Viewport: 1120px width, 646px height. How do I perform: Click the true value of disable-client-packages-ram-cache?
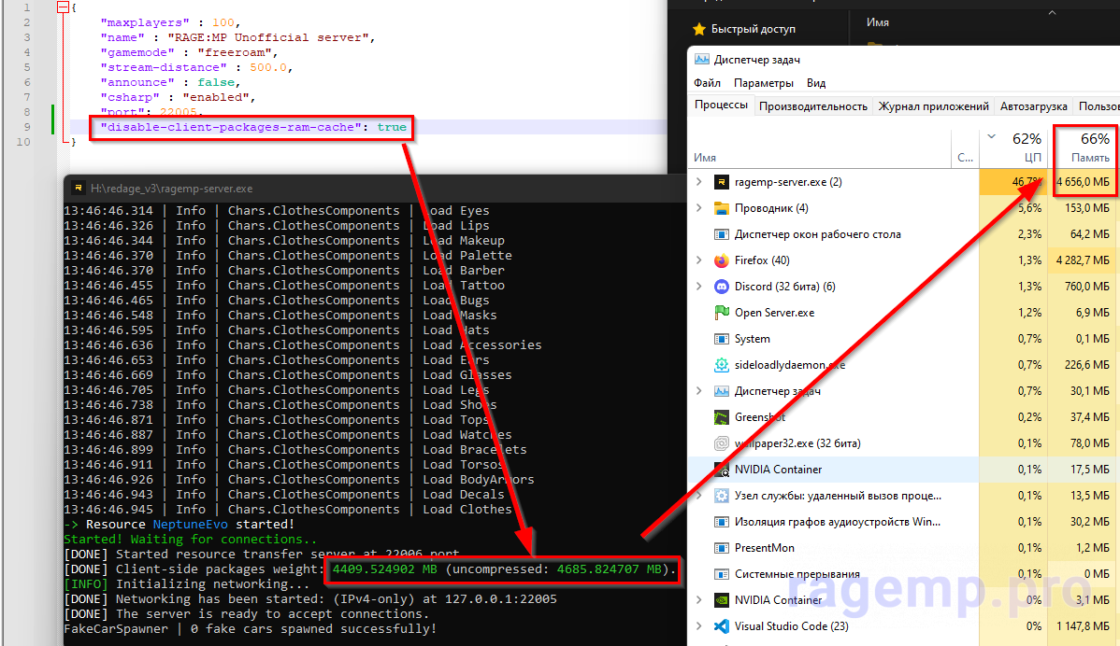(x=392, y=127)
